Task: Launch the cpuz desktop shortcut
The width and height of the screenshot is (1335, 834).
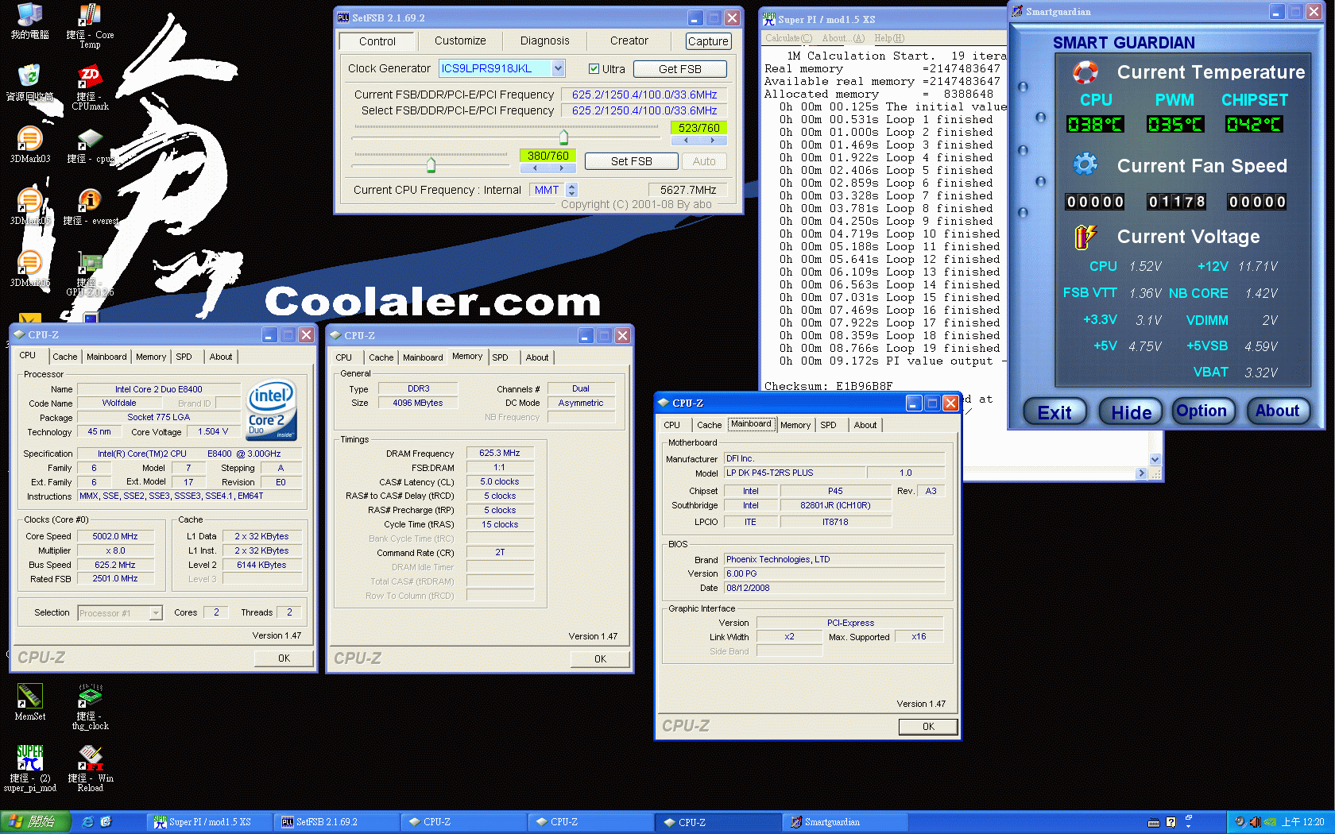Action: (90, 145)
